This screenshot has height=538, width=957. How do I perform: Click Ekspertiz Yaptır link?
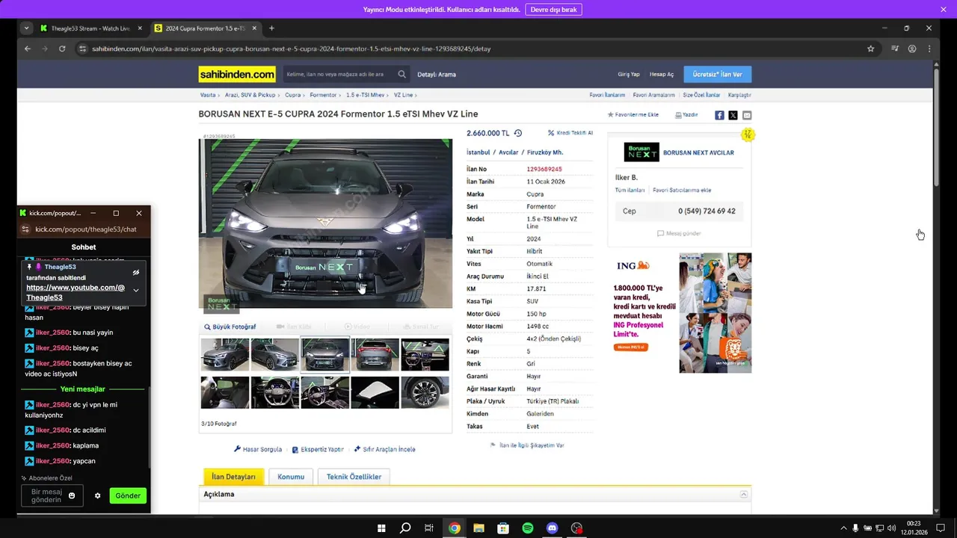click(x=318, y=449)
